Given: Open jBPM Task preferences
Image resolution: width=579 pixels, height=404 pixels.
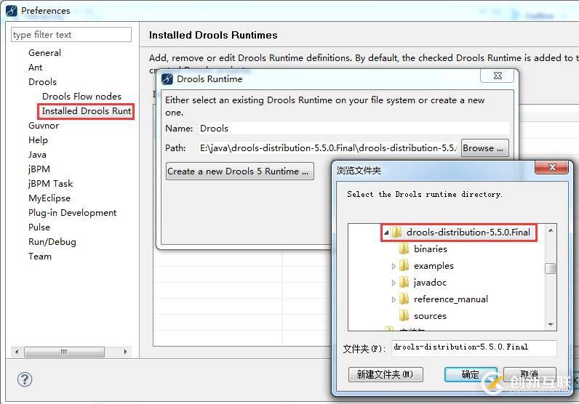Looking at the screenshot, I should click(51, 183).
